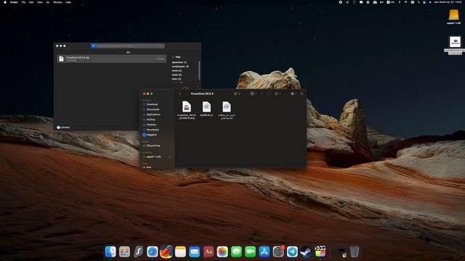The height and width of the screenshot is (261, 465).
Task: Click the volume icon in the menu bar
Action: click(381, 2)
